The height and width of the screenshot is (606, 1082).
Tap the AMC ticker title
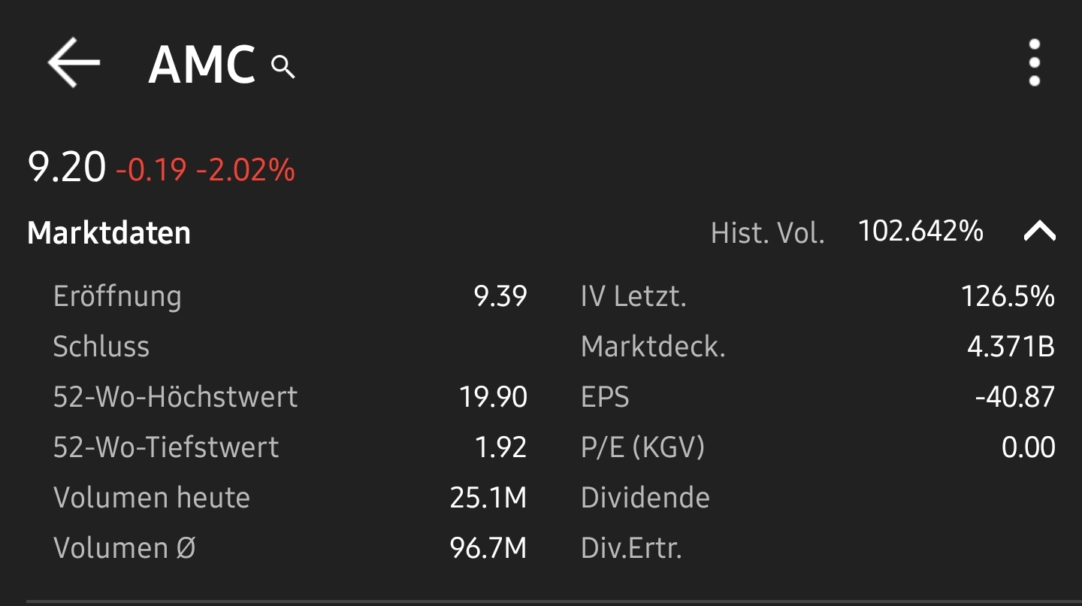(x=202, y=65)
